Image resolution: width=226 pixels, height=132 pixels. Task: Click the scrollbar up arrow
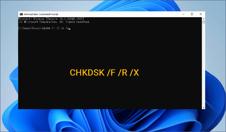tap(204, 19)
